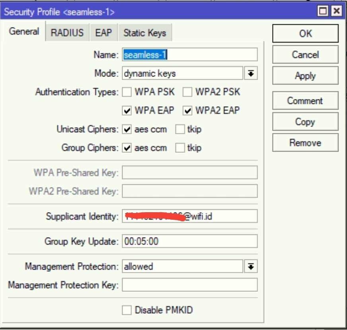Switch to the RADIUS tab
This screenshot has height=330, width=347.
pos(67,33)
